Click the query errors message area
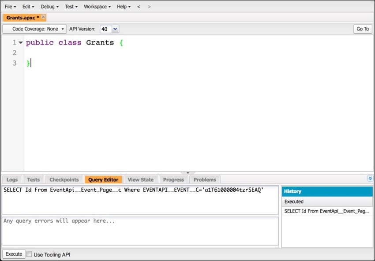This screenshot has height=261, width=375. point(140,231)
